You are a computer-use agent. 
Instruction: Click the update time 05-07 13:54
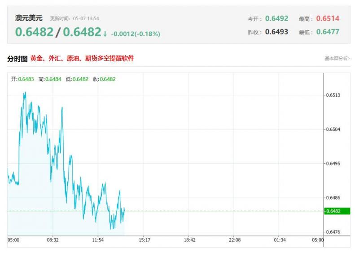86,18
